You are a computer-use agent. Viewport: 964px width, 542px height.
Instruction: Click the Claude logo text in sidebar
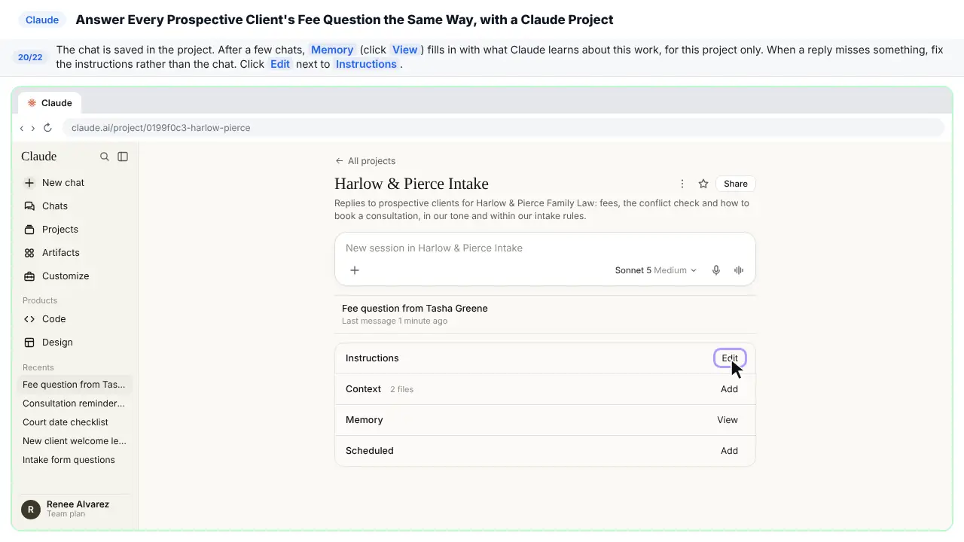(x=39, y=157)
